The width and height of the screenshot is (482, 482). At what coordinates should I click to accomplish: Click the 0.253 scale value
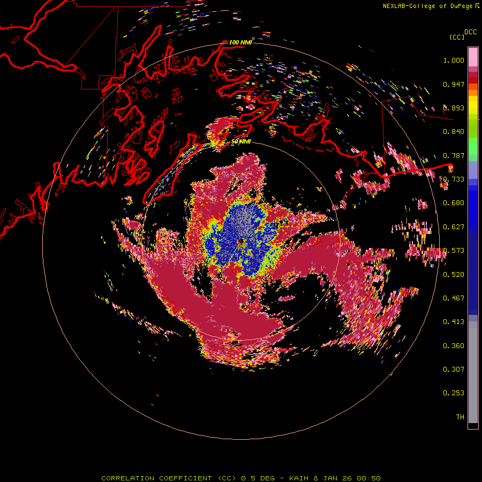coord(454,393)
